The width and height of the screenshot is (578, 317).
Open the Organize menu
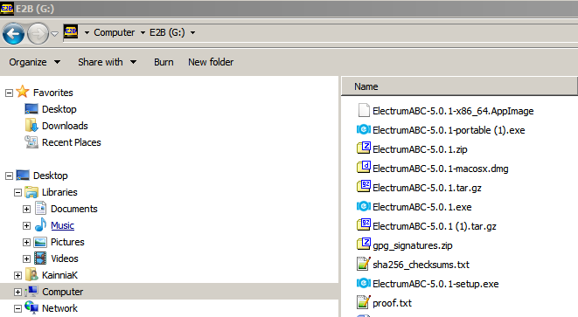tap(35, 62)
